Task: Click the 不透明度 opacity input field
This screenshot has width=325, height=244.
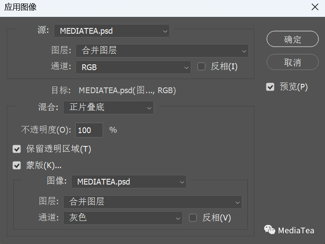Action: click(x=89, y=130)
